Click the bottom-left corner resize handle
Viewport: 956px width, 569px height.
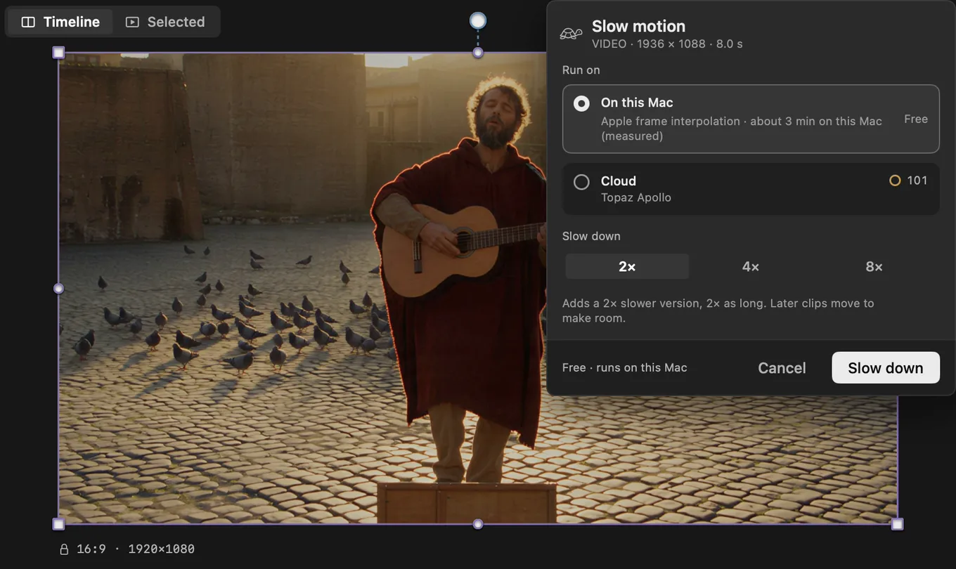pos(59,524)
